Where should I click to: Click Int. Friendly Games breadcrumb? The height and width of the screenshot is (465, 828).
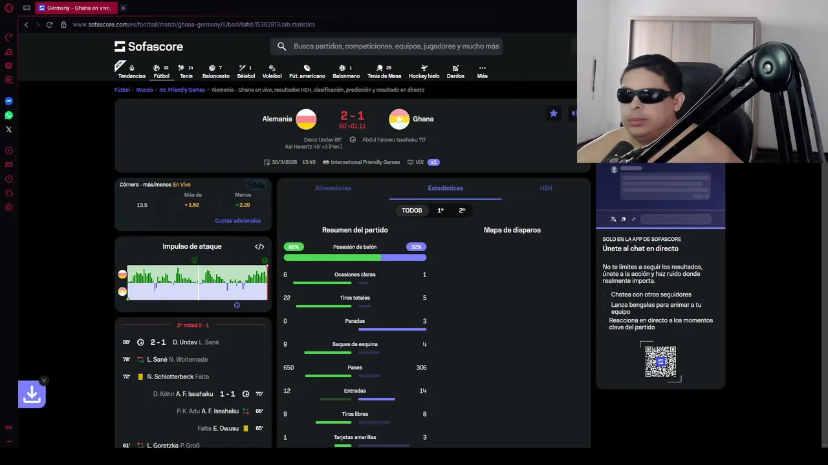[x=182, y=90]
